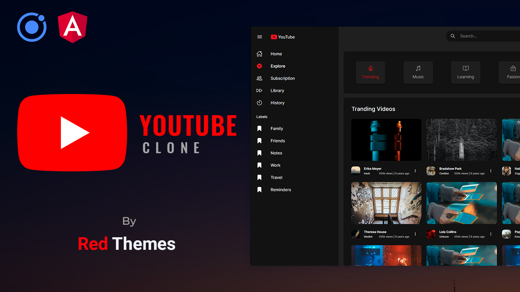Open History in the sidebar
Screen dimensions: 520x292
click(x=278, y=103)
